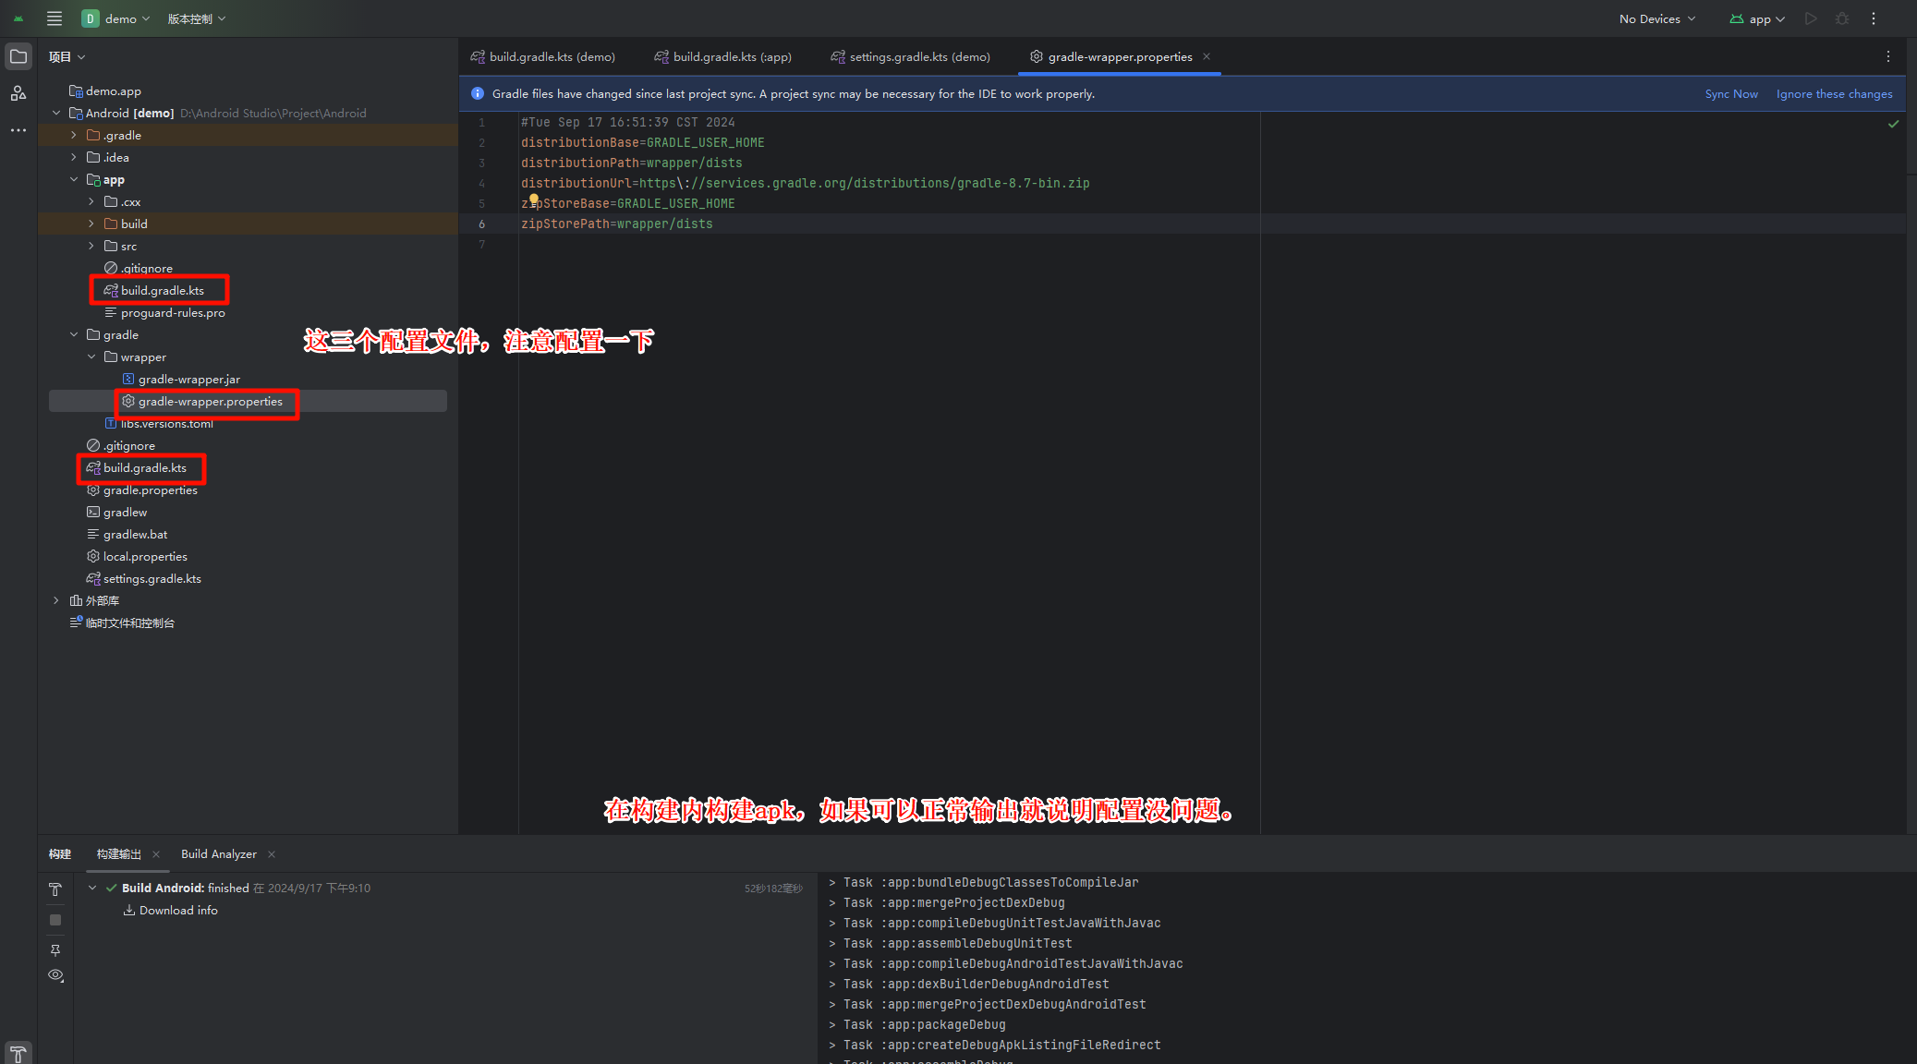Open Resource Manager sidebar icon
Image resolution: width=1917 pixels, height=1064 pixels.
[18, 93]
